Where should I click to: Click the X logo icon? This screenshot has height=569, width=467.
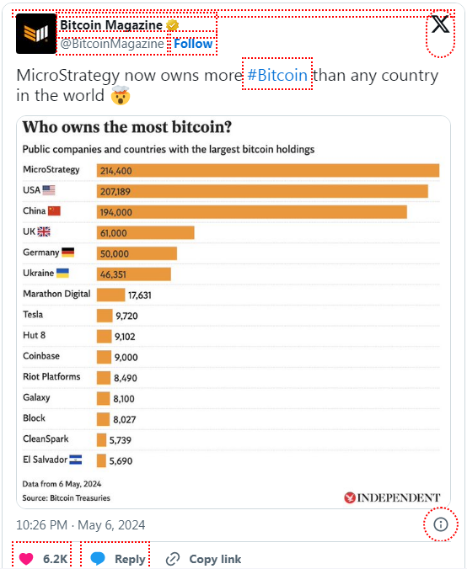[440, 24]
